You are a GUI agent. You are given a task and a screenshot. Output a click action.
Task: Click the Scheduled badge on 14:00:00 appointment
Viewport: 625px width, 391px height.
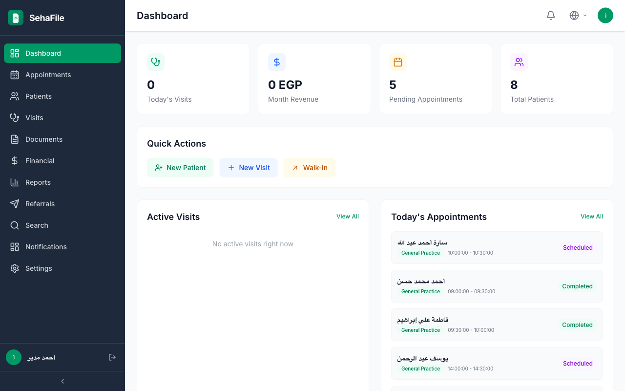(x=578, y=364)
